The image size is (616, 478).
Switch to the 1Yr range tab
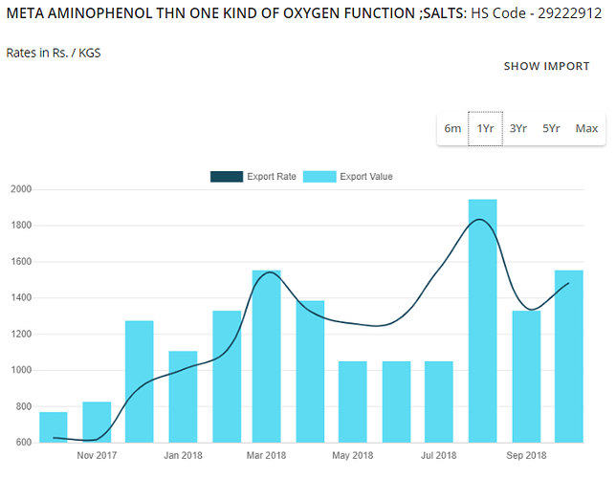486,128
